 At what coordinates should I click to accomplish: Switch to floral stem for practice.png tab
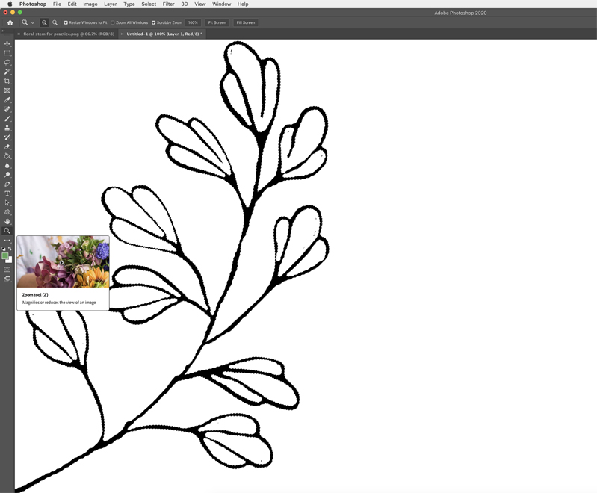point(68,34)
